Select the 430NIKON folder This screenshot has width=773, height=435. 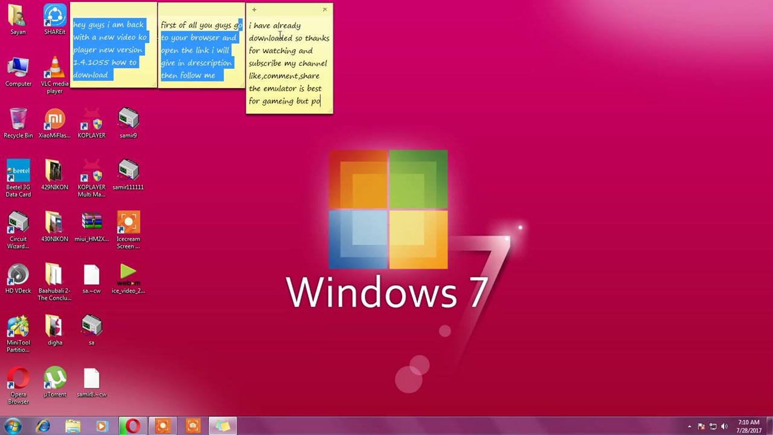click(x=55, y=227)
